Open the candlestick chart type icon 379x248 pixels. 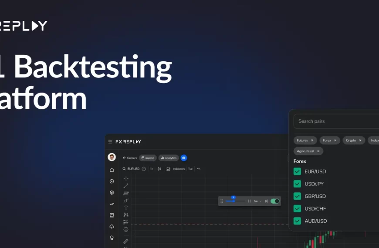[x=159, y=169]
